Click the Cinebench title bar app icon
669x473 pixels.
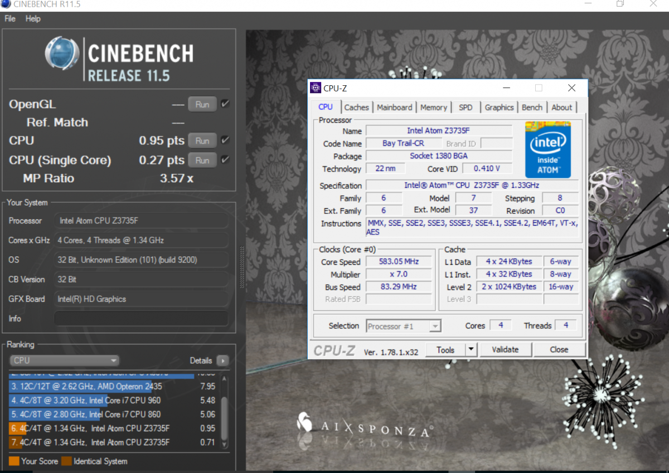pos(6,5)
